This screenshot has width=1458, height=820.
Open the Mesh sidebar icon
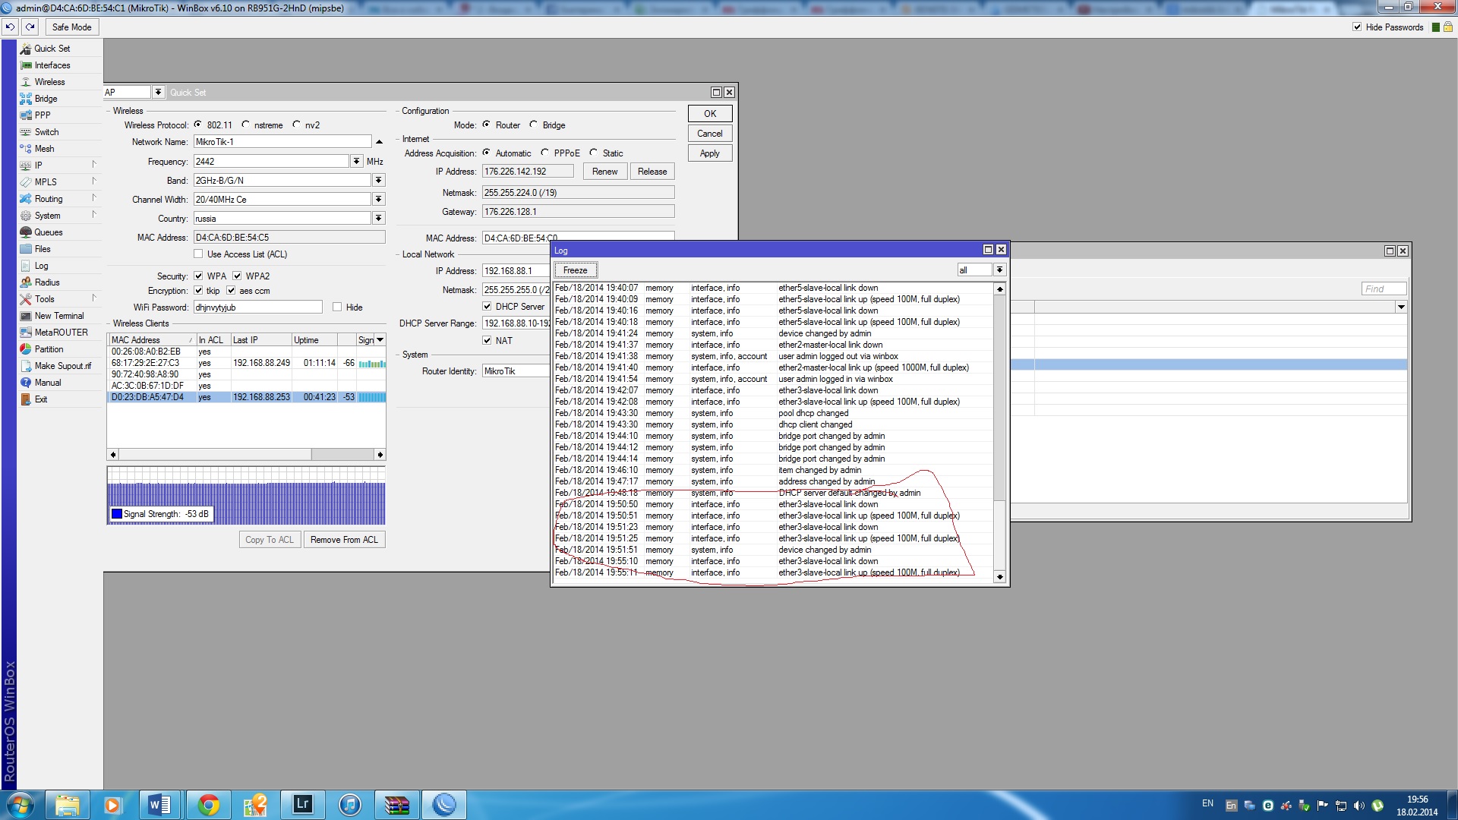26,149
